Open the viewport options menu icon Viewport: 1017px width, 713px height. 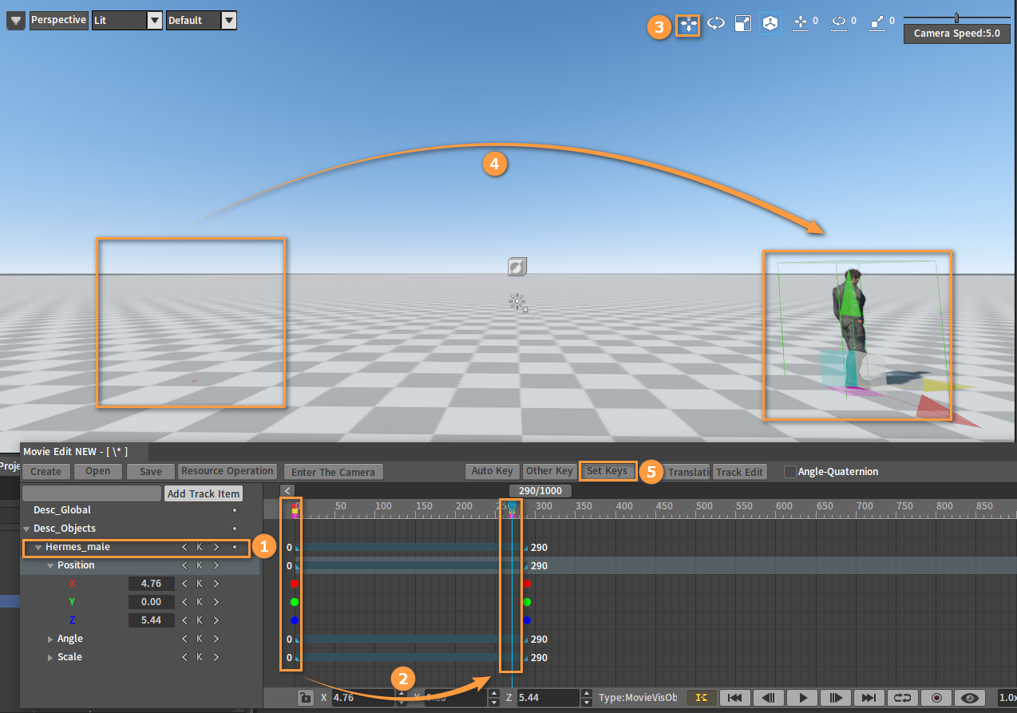[16, 20]
